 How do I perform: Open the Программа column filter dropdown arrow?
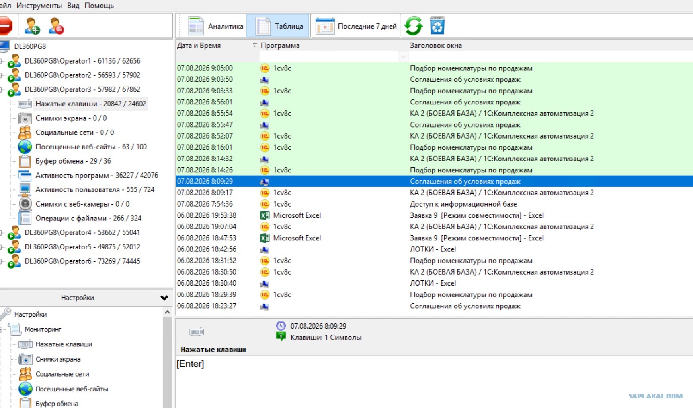[x=403, y=57]
